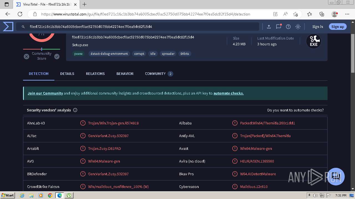Open the help question mark icon
The width and height of the screenshot is (355, 199).
pos(288,27)
